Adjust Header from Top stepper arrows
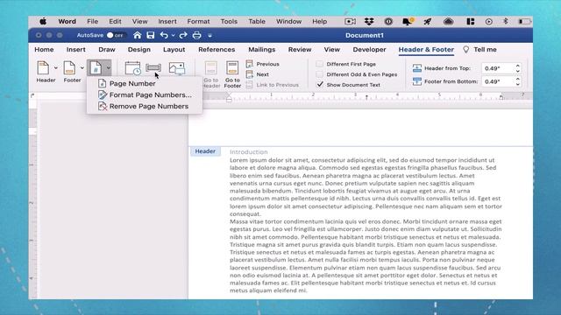 518,68
